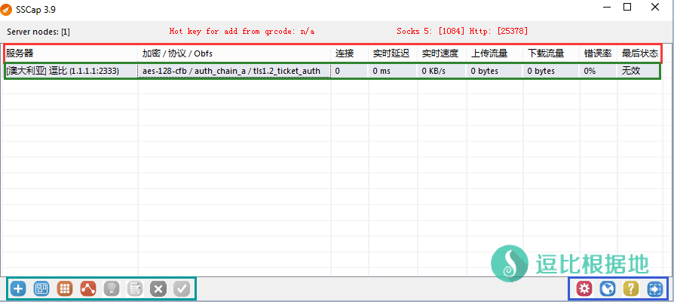Click the gray edit document icon
Screen dimensions: 674x302
tap(135, 288)
